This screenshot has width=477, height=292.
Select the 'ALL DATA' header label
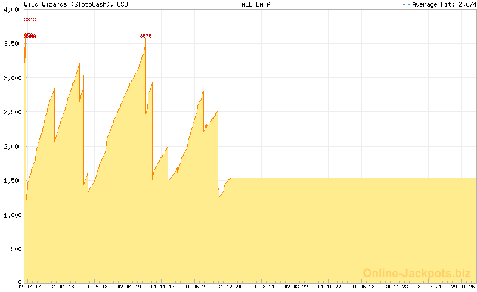pos(256,4)
